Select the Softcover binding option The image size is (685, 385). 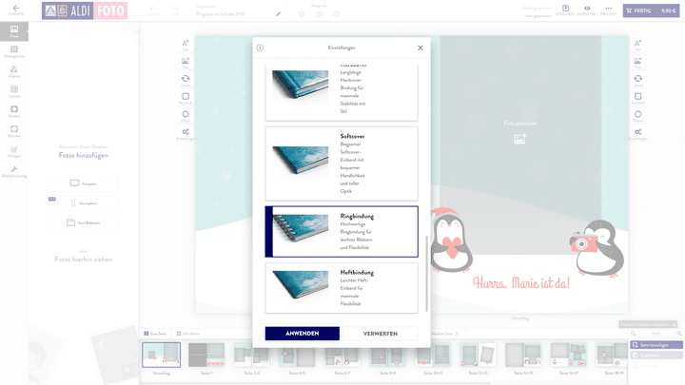pos(341,164)
